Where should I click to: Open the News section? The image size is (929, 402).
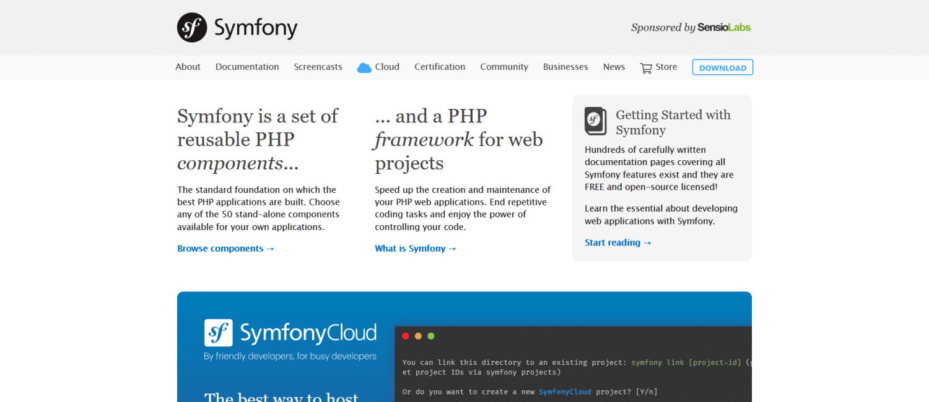(613, 67)
